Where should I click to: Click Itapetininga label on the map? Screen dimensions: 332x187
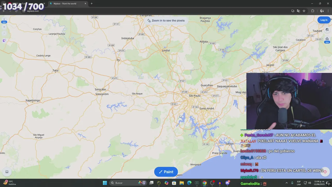(33, 101)
